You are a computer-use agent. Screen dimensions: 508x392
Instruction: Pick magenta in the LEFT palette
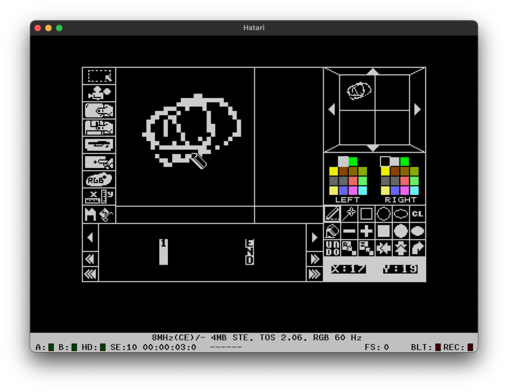click(353, 191)
